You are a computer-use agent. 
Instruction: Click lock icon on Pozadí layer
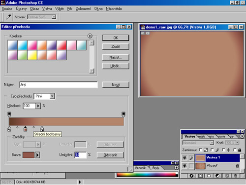(237, 166)
